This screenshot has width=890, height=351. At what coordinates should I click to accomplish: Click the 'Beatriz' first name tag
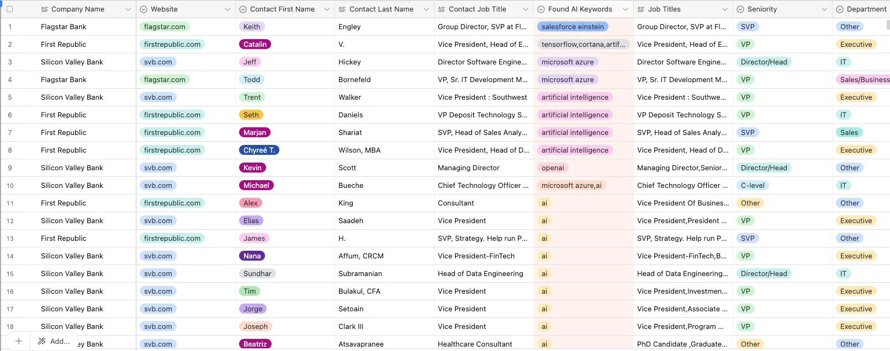[x=255, y=344]
